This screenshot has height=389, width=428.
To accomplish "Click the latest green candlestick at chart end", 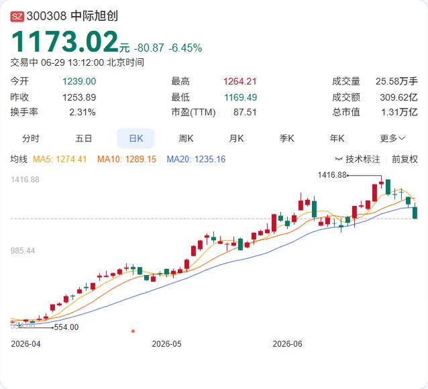I will (x=415, y=211).
